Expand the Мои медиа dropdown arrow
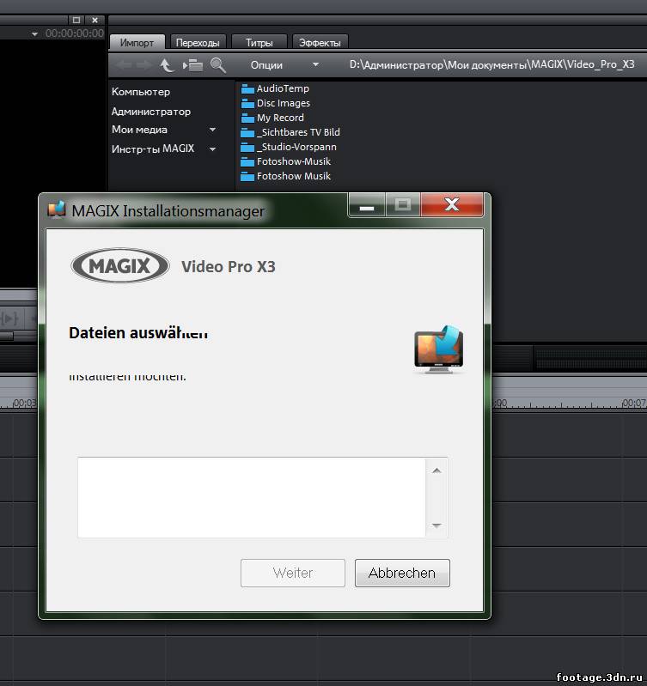647x686 pixels. click(213, 130)
